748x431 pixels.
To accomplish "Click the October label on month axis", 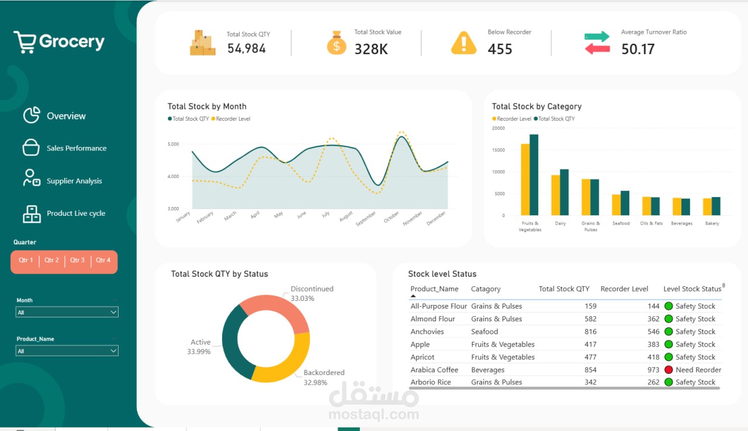I will point(392,217).
